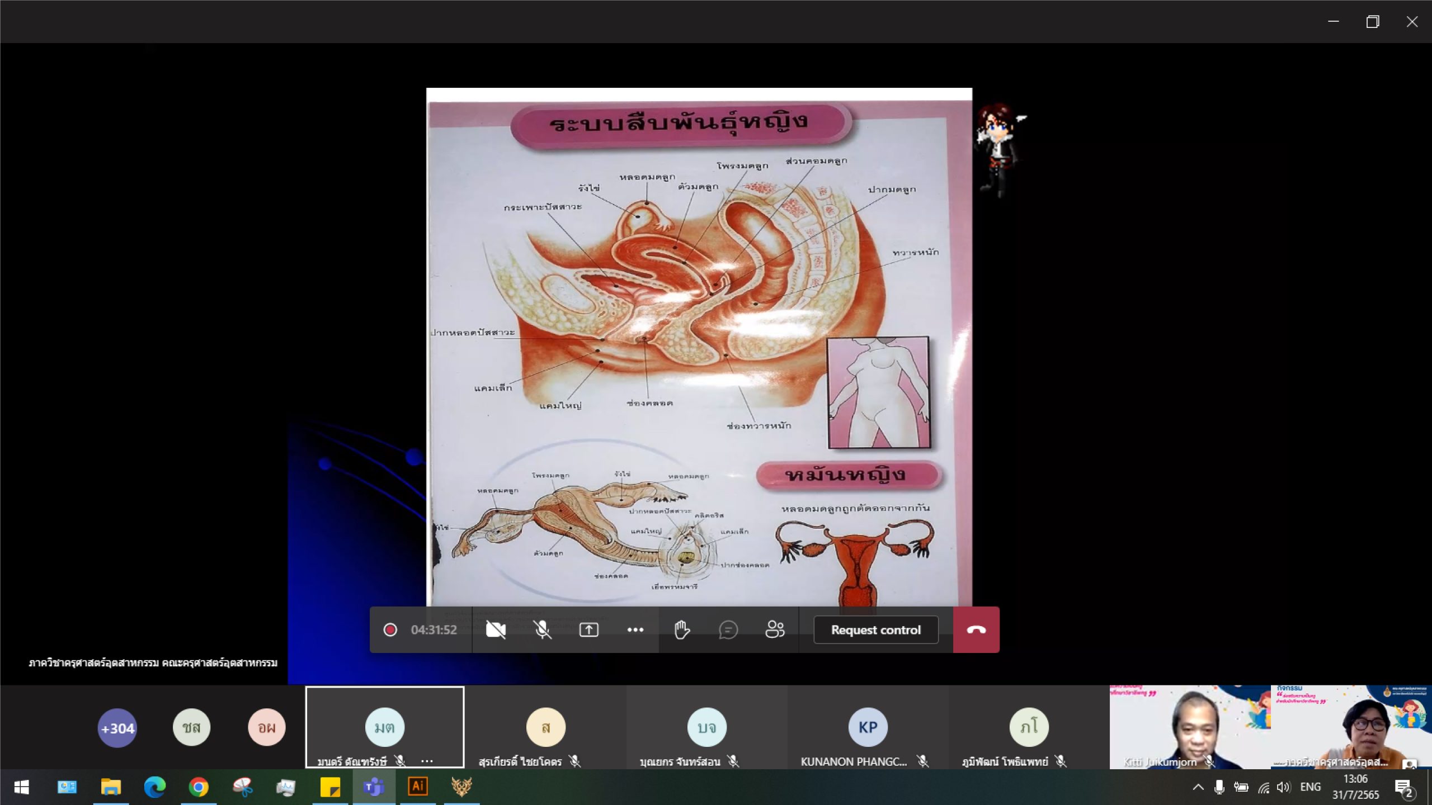Click the recording indicator dot
This screenshot has height=805, width=1432.
390,630
